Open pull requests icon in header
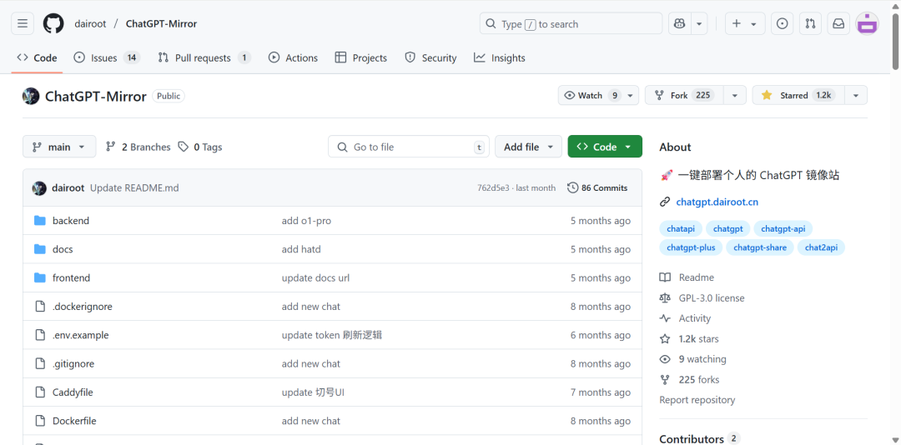This screenshot has width=901, height=445. (x=809, y=23)
